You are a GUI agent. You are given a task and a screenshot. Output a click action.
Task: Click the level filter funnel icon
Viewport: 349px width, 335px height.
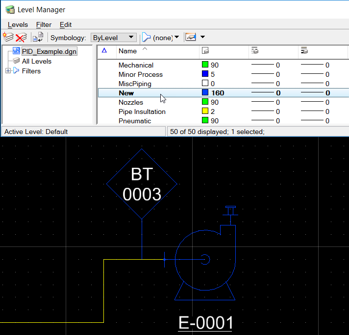pyautogui.click(x=146, y=38)
